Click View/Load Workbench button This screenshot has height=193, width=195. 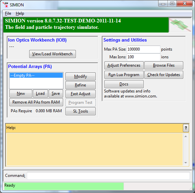[x=52, y=54]
